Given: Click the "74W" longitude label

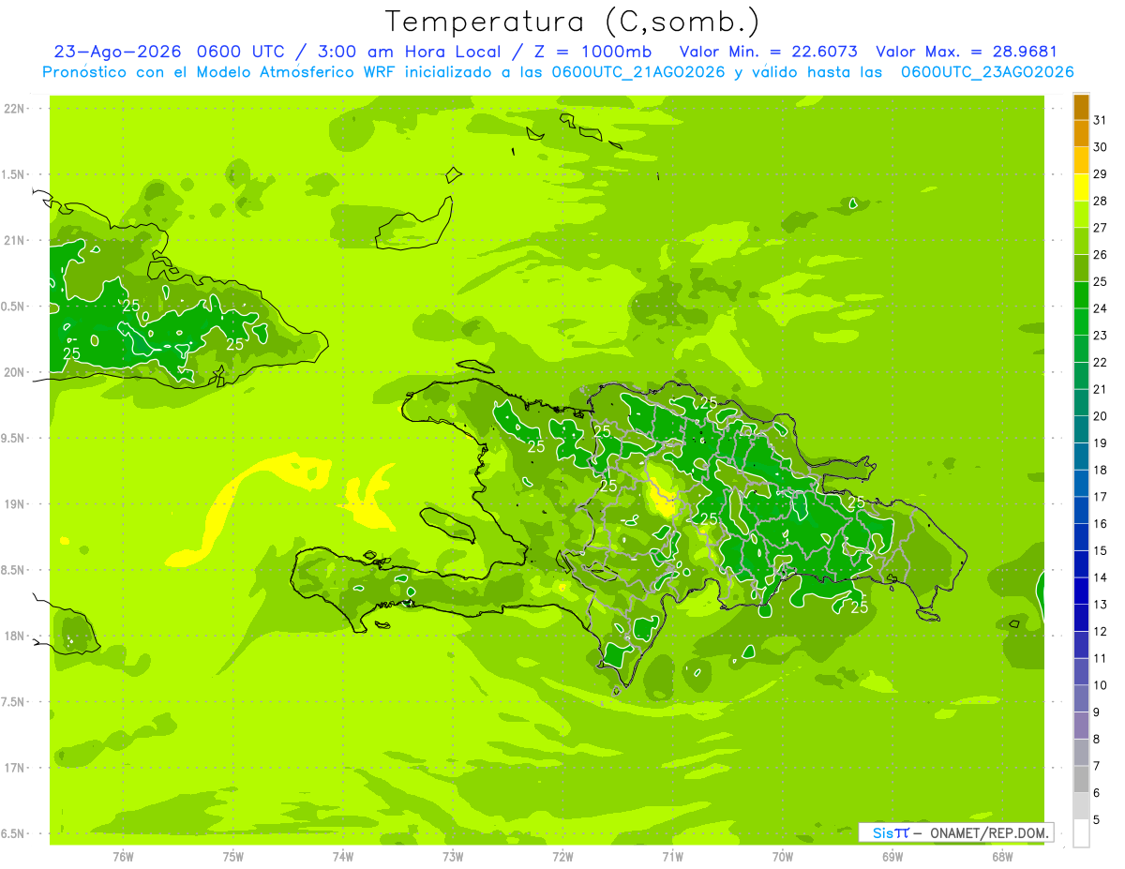Looking at the screenshot, I should (x=342, y=856).
